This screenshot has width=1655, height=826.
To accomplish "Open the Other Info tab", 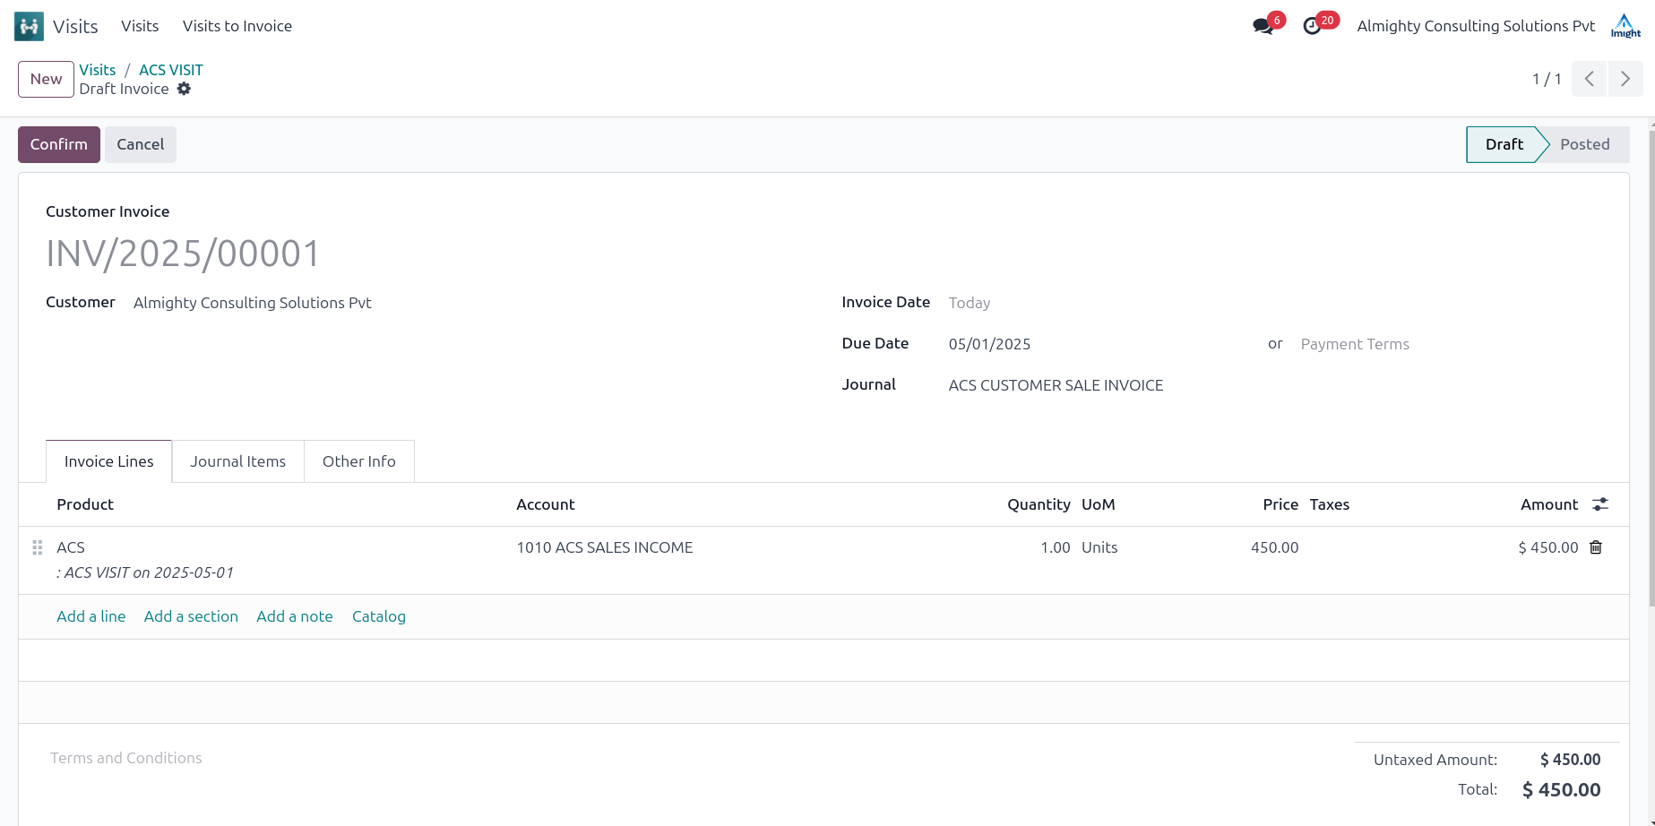I will pos(358,461).
